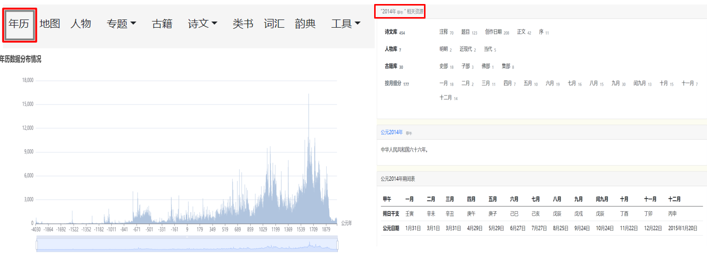
Task: Click 十二月 under 按月细分
Action: pyautogui.click(x=446, y=98)
